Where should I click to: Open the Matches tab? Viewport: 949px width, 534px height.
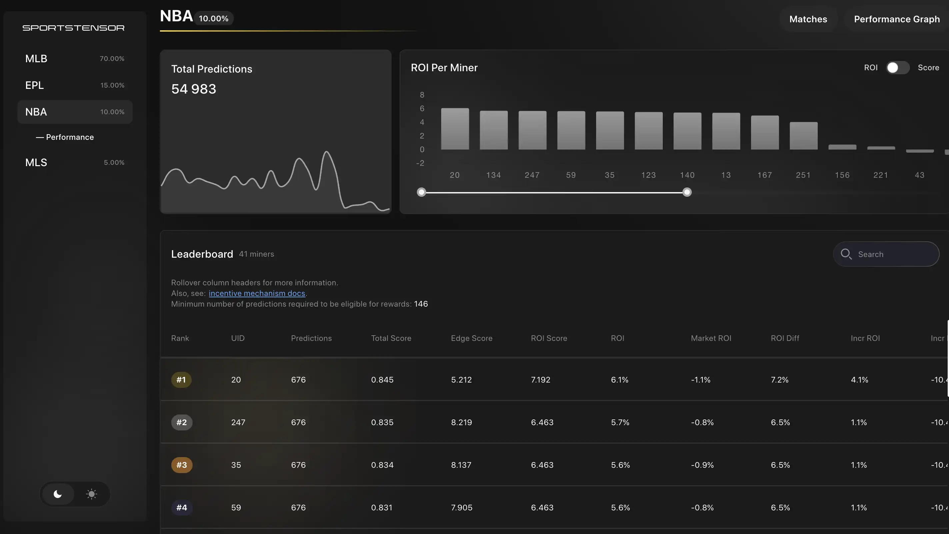[808, 19]
